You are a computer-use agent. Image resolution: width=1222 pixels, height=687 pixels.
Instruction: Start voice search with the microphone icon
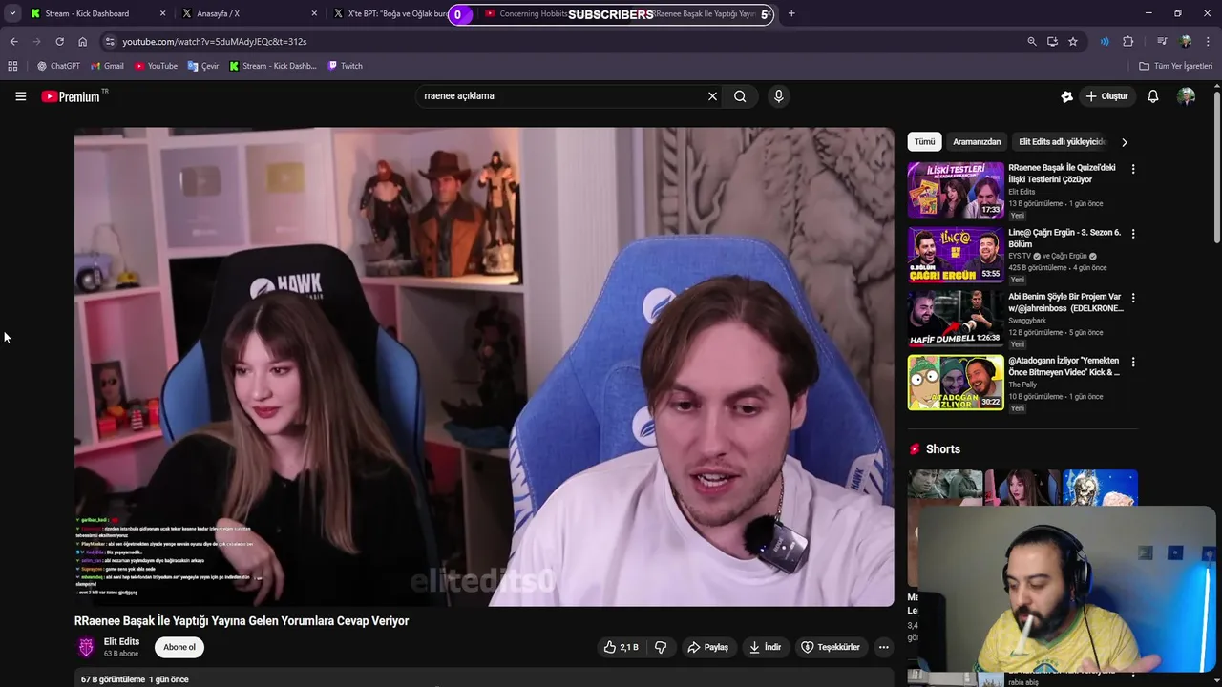click(x=779, y=96)
